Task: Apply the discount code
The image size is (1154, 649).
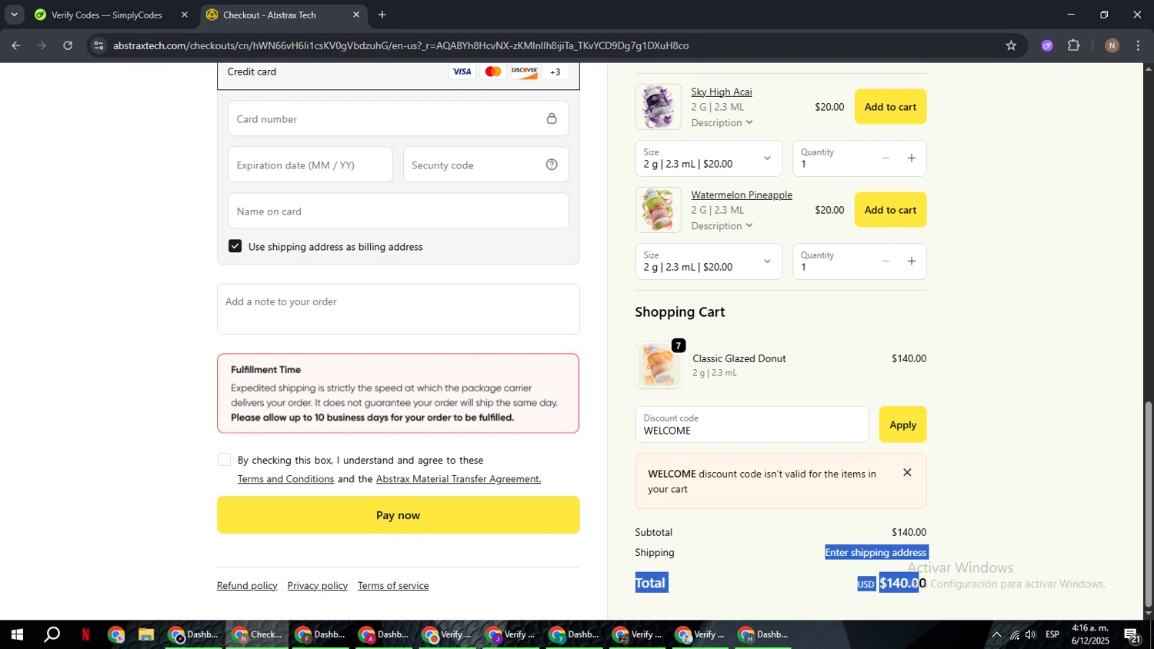Action: coord(902,424)
